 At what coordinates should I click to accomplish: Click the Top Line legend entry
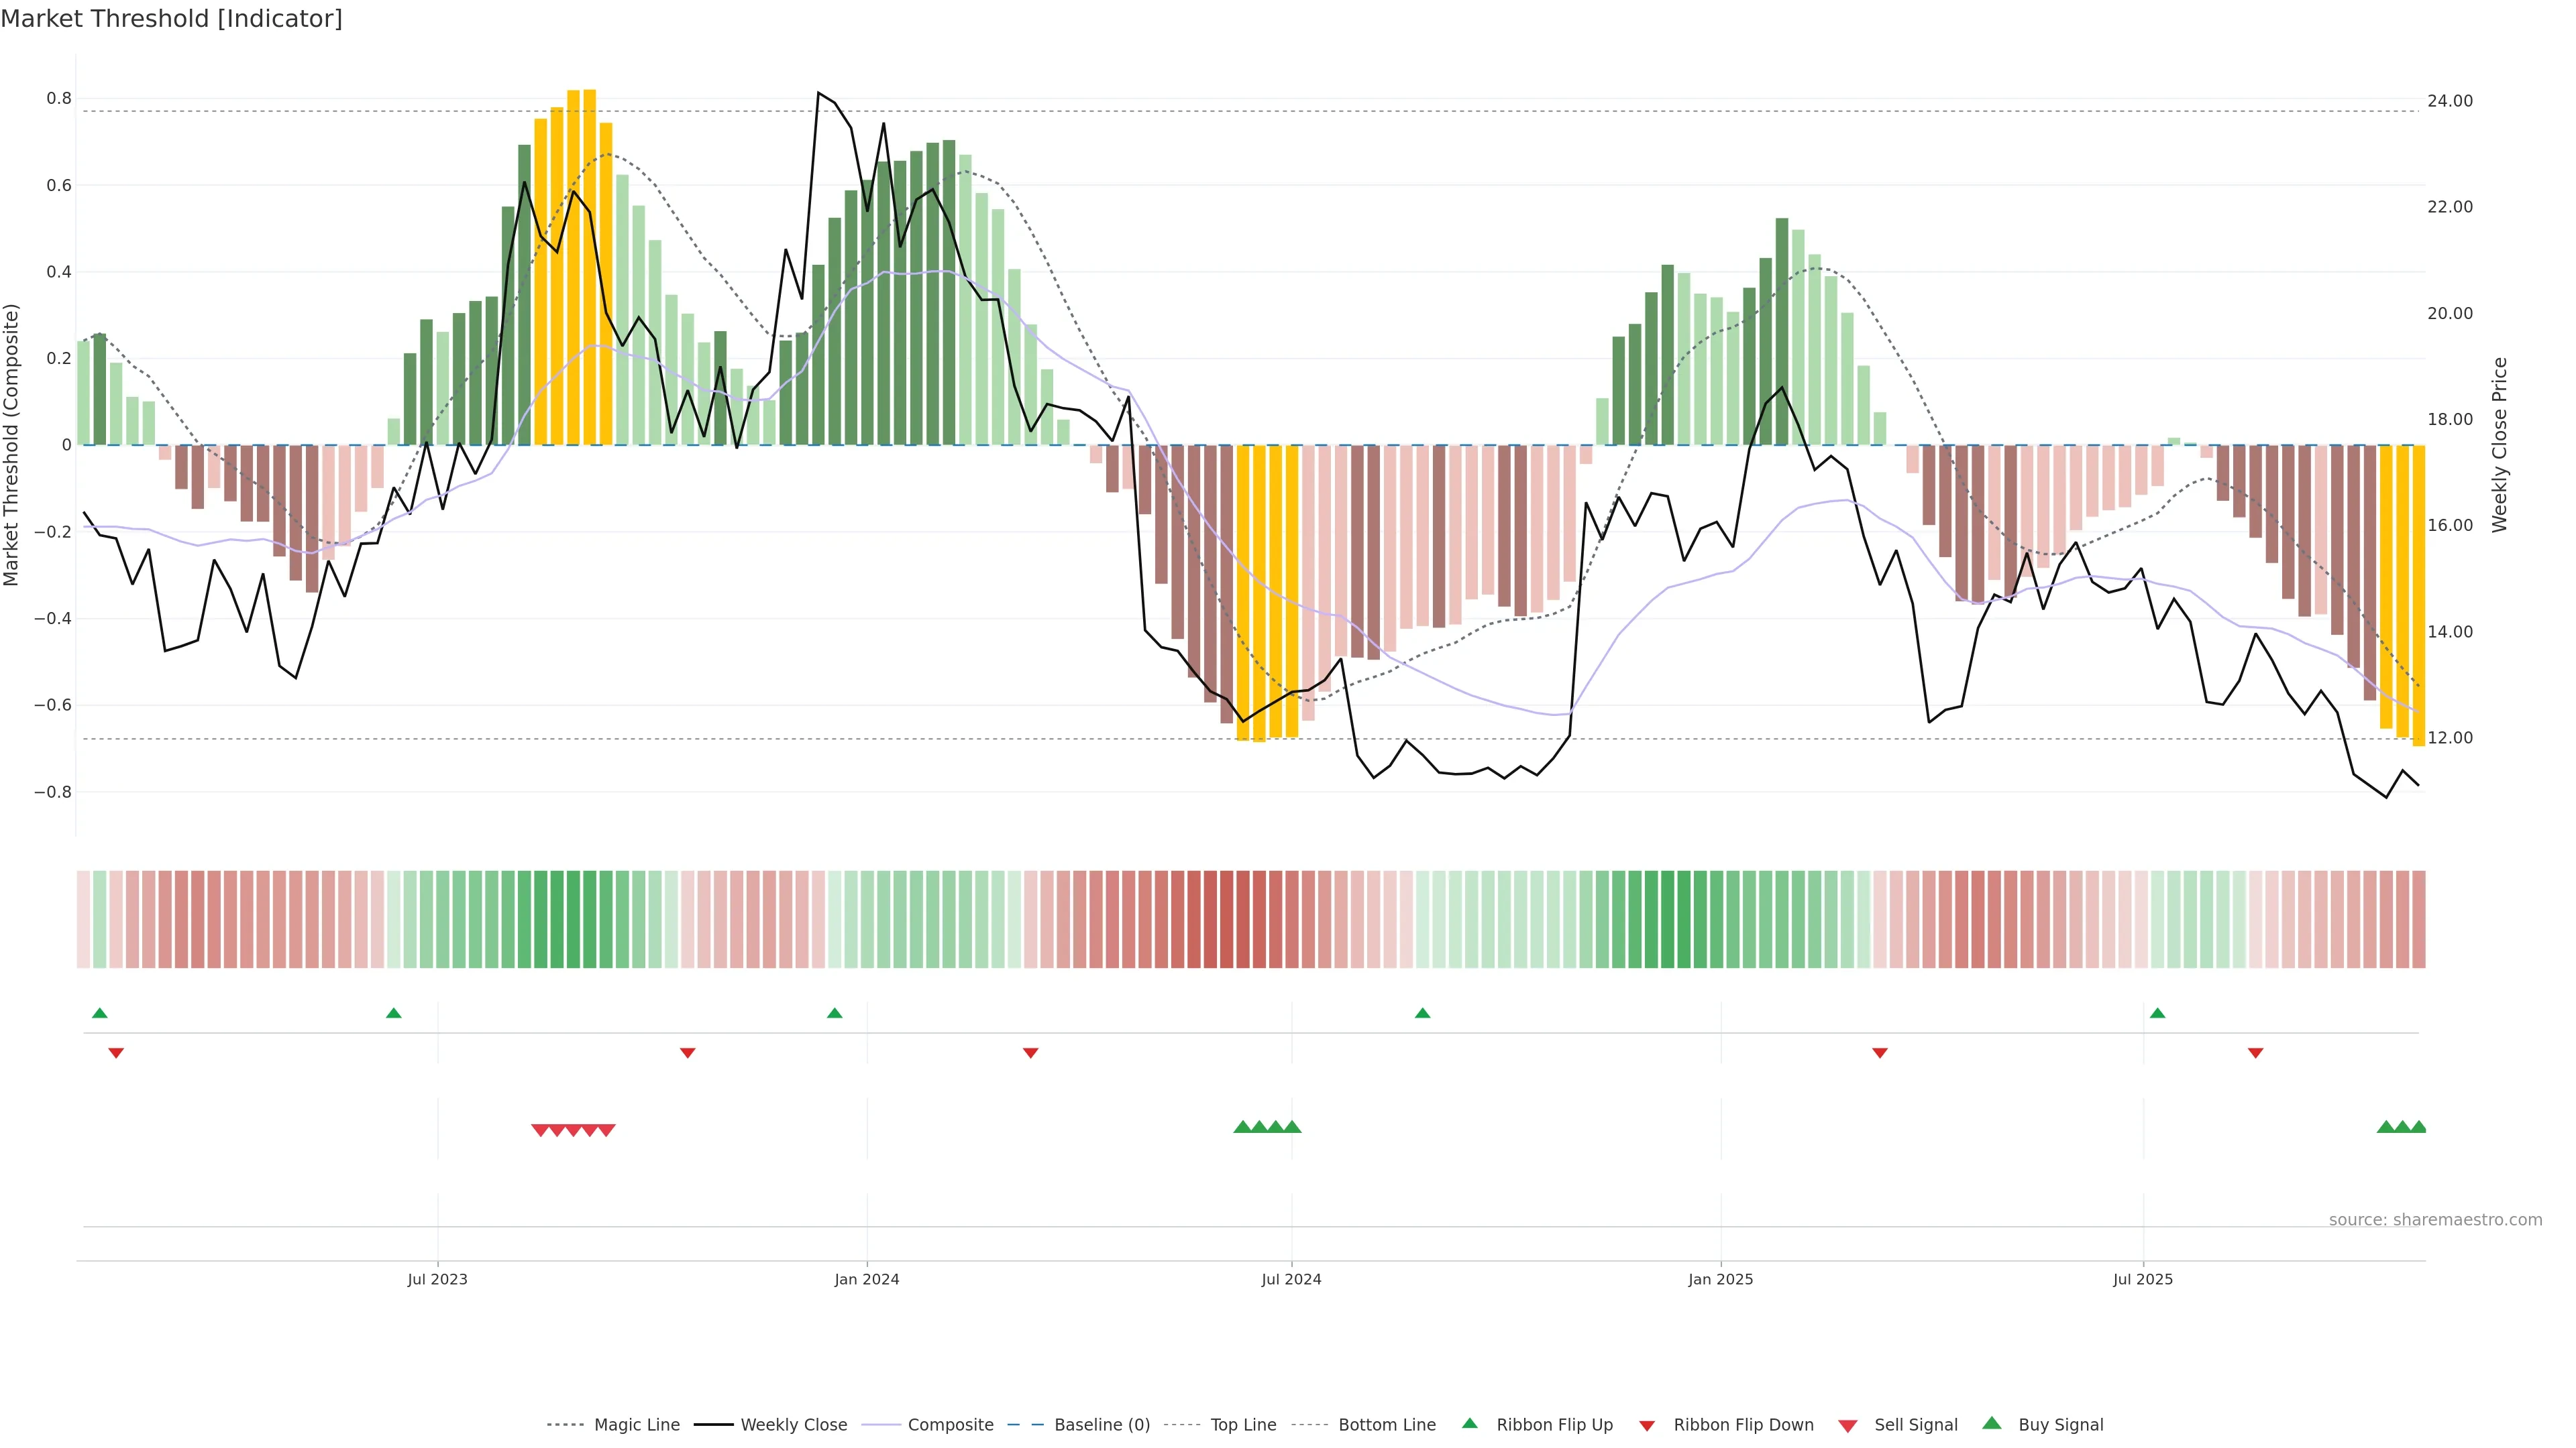[x=1243, y=1425]
